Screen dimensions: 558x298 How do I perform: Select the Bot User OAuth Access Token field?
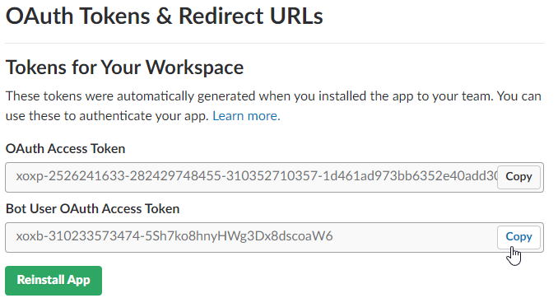[x=274, y=237]
